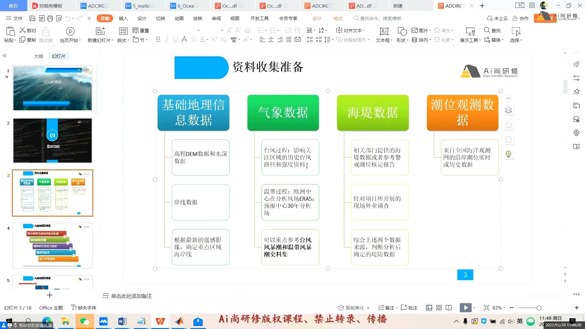
Task: Expand the Layout dropdown
Action: (123, 40)
